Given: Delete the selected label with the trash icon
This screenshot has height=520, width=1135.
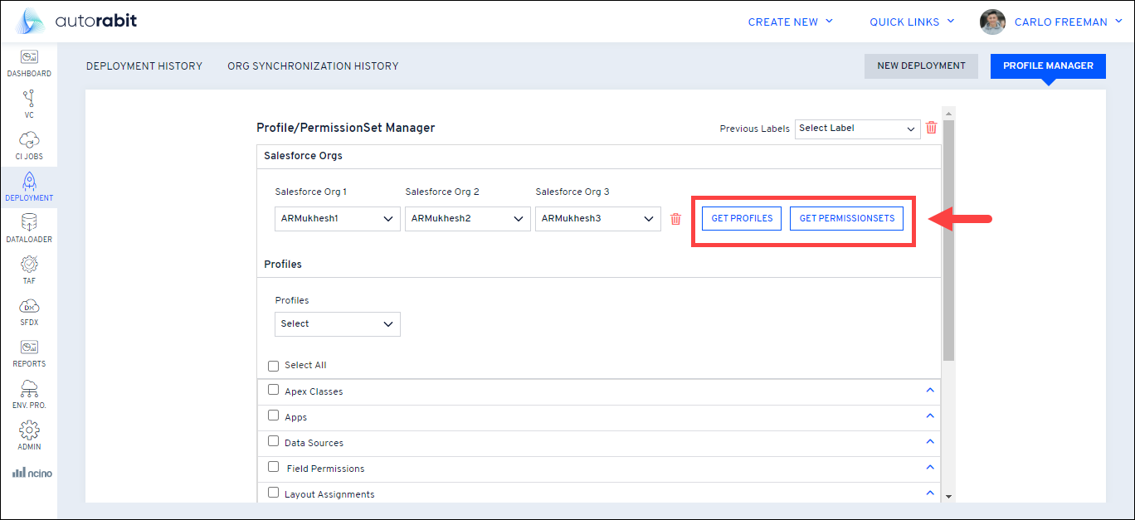Looking at the screenshot, I should pyautogui.click(x=932, y=128).
